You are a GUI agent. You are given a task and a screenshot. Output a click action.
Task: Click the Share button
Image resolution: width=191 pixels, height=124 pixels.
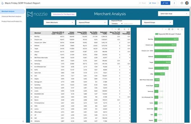[x=153, y=3]
